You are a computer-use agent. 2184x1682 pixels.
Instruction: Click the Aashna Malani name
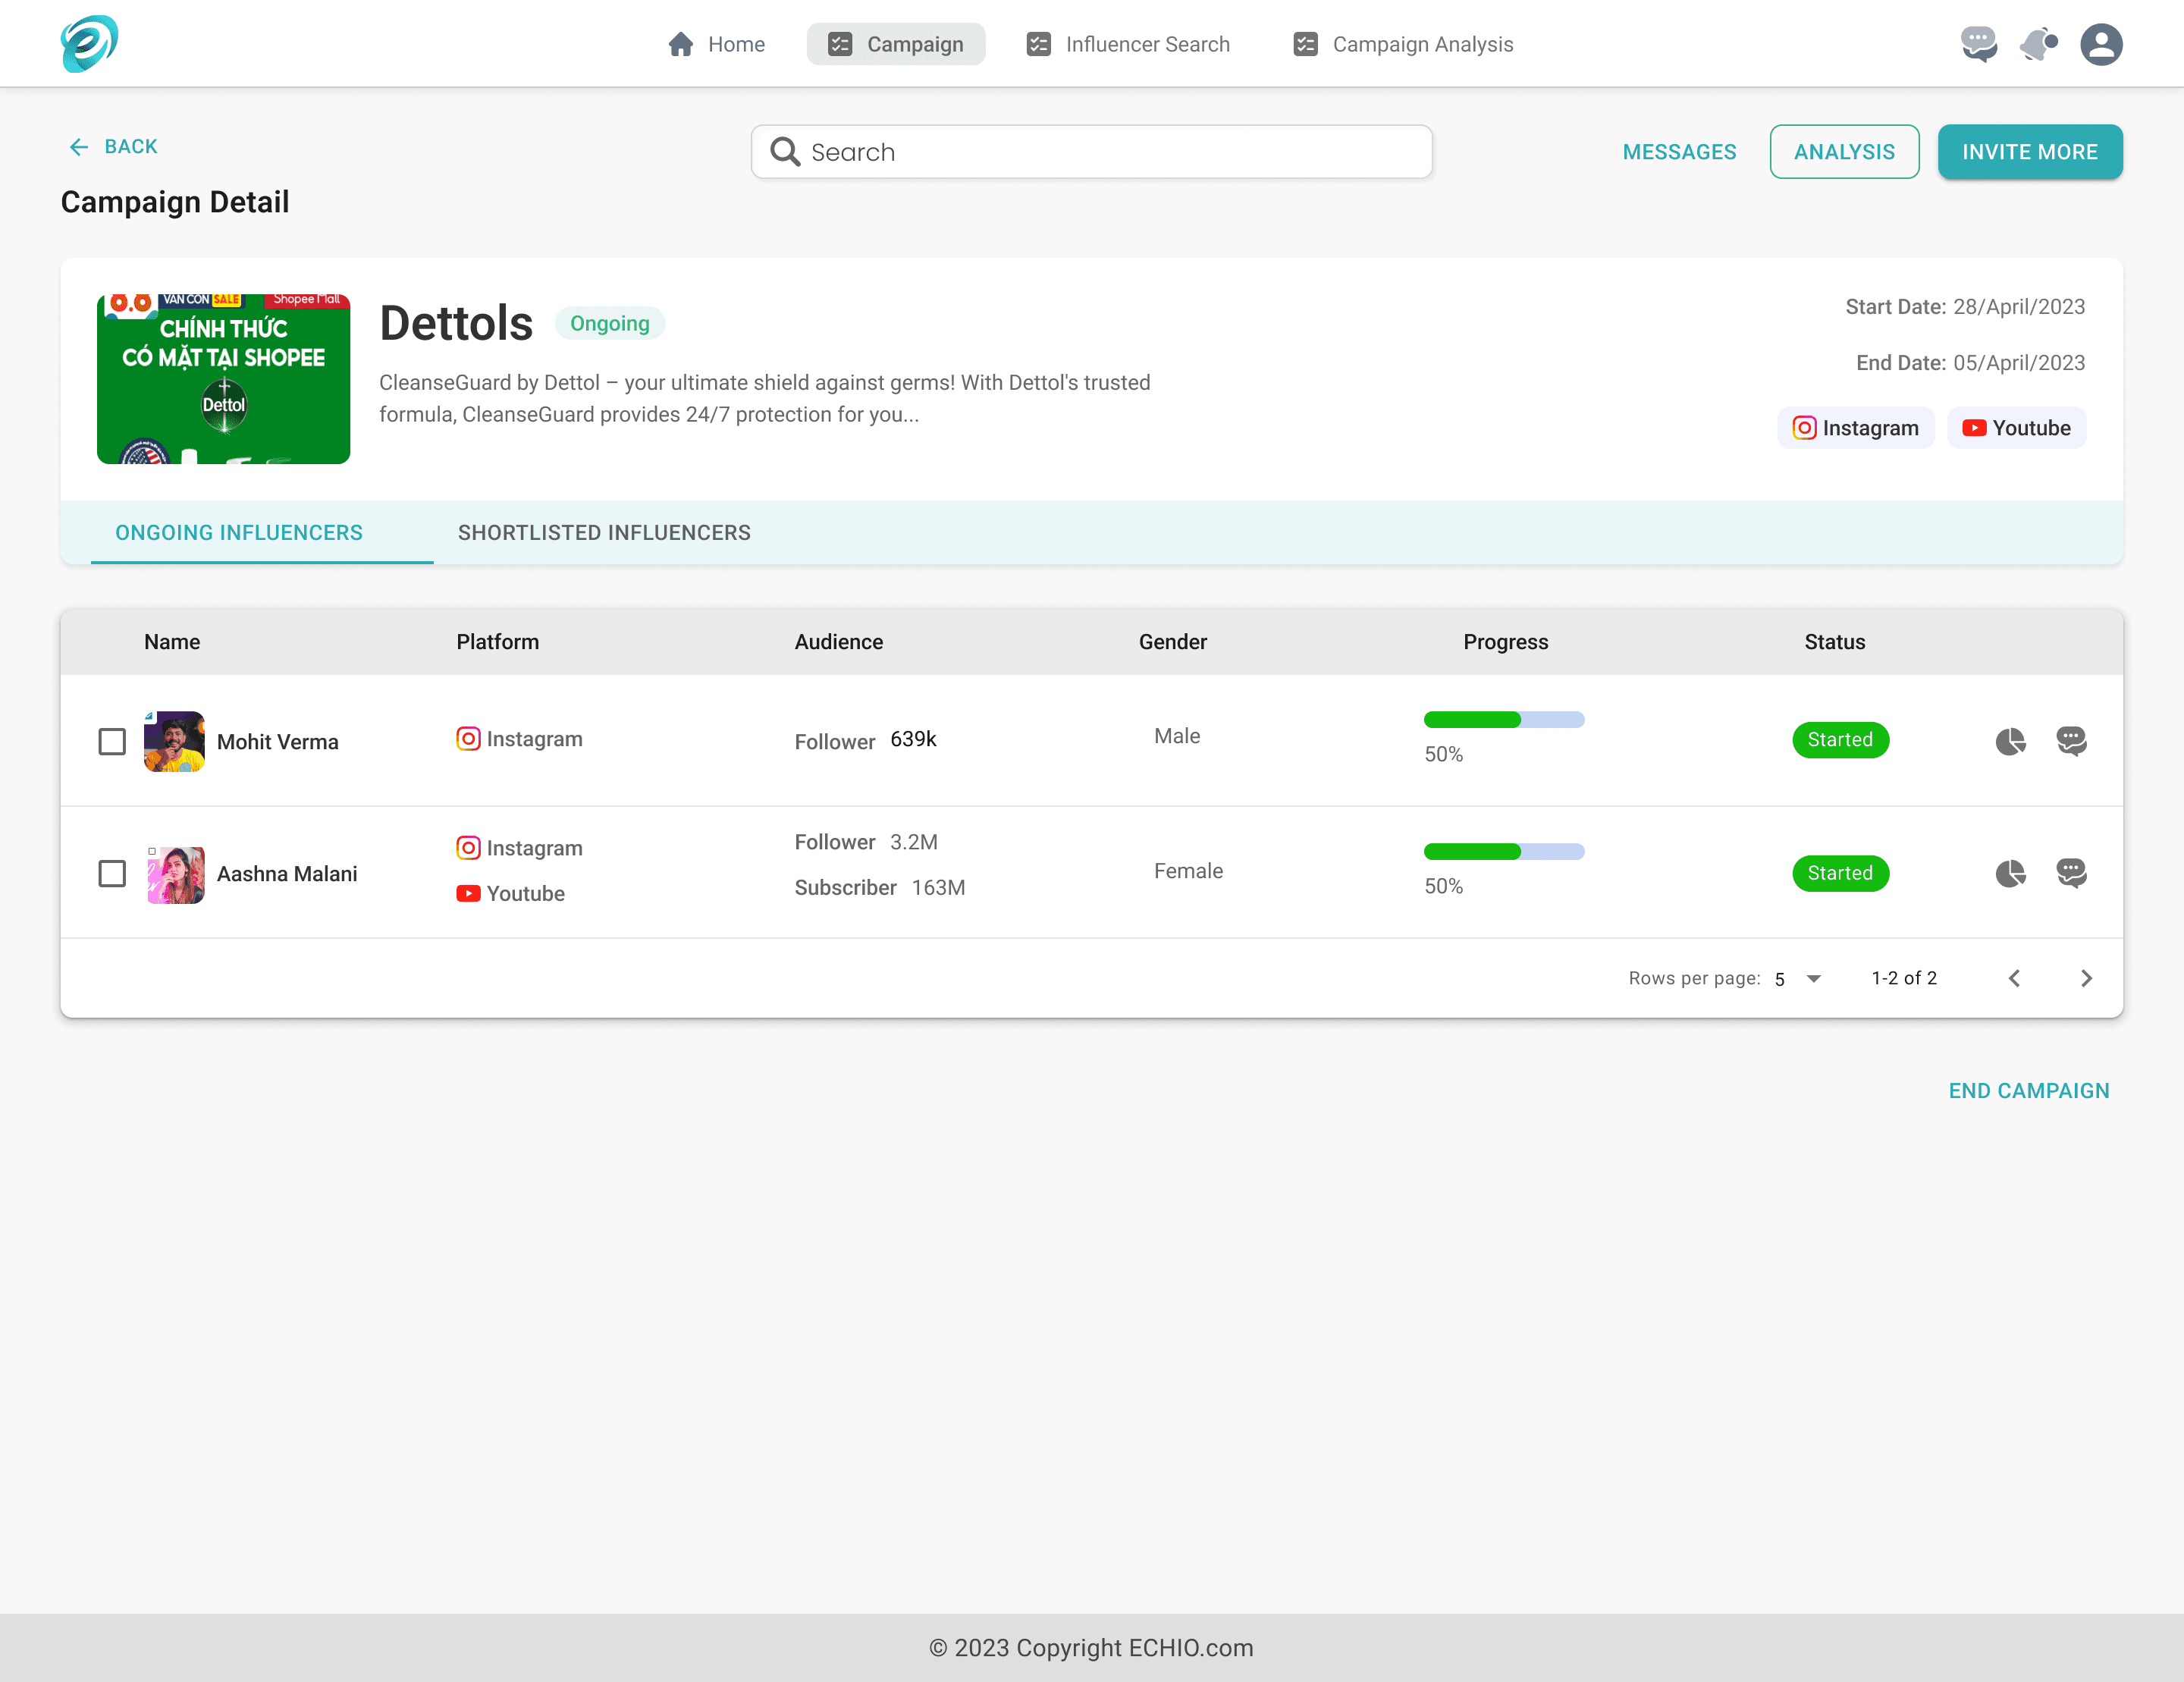(x=287, y=874)
